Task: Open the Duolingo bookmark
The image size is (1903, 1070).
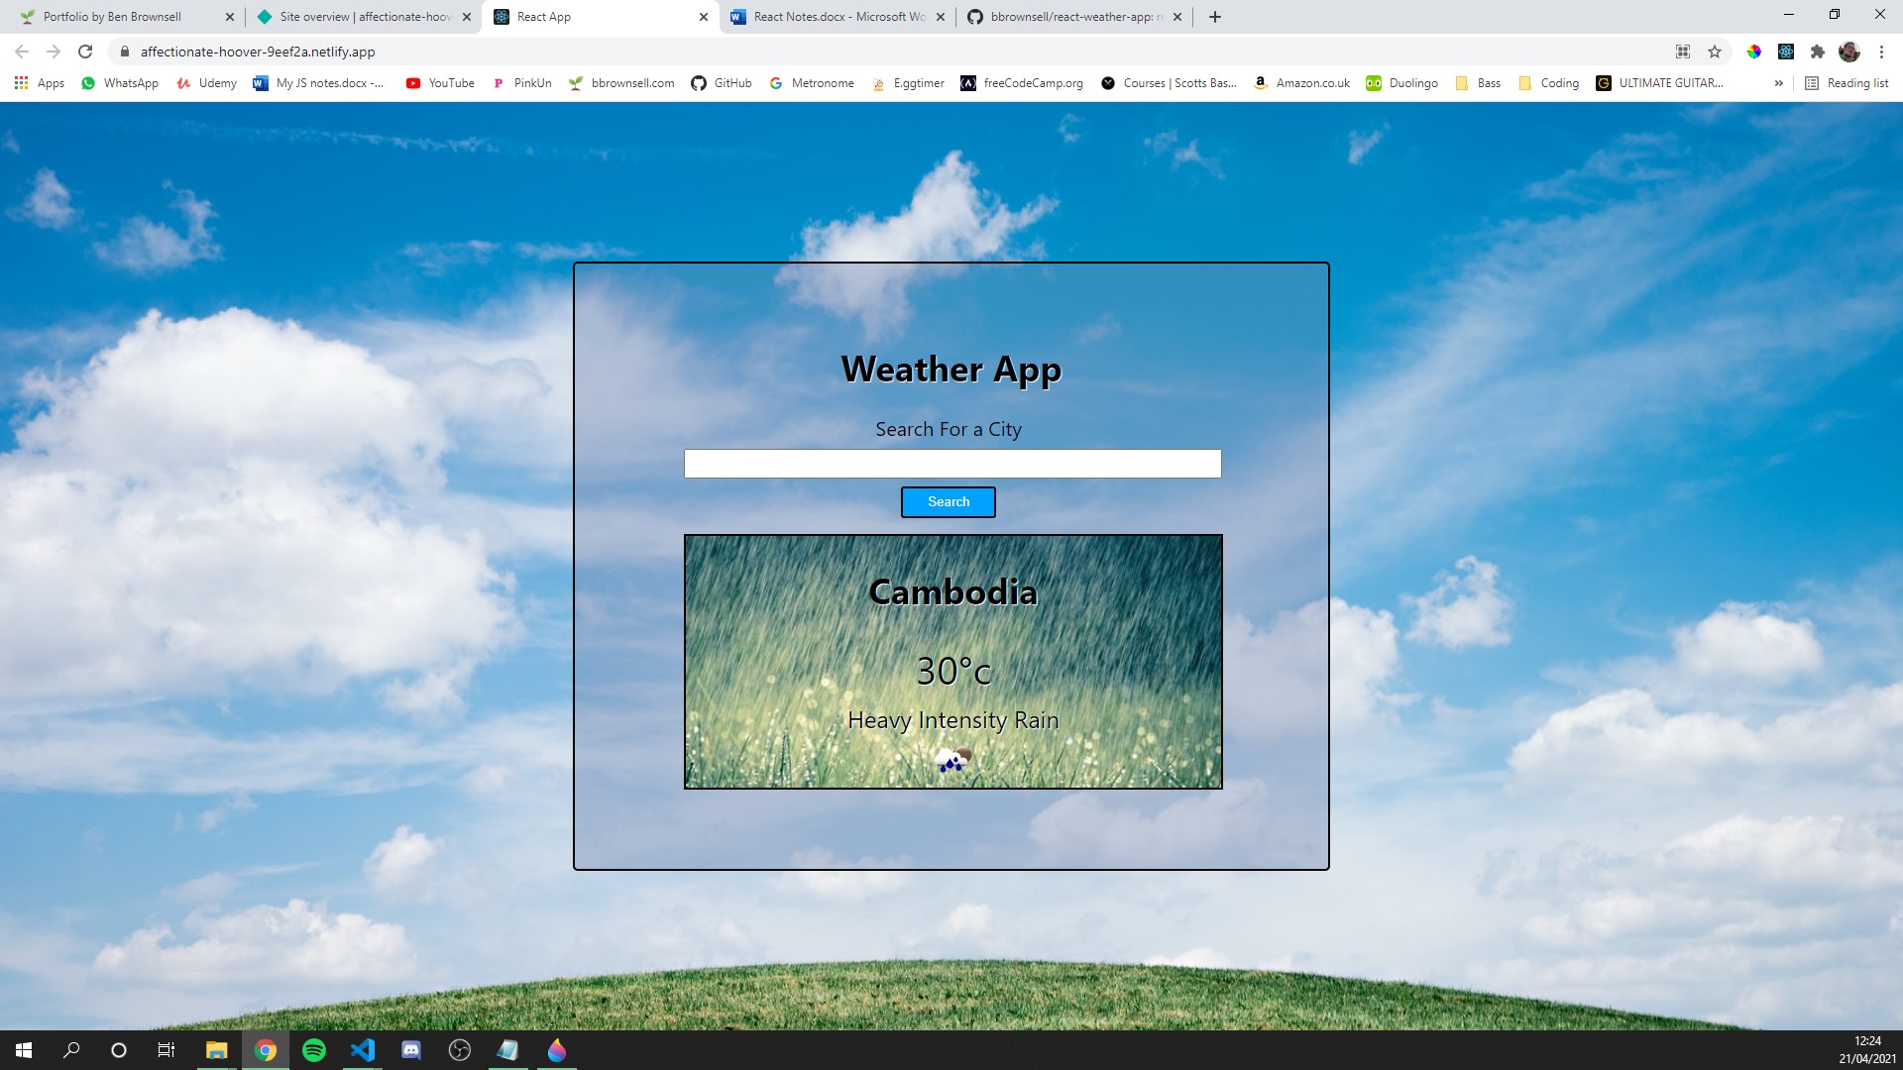Action: click(1401, 83)
